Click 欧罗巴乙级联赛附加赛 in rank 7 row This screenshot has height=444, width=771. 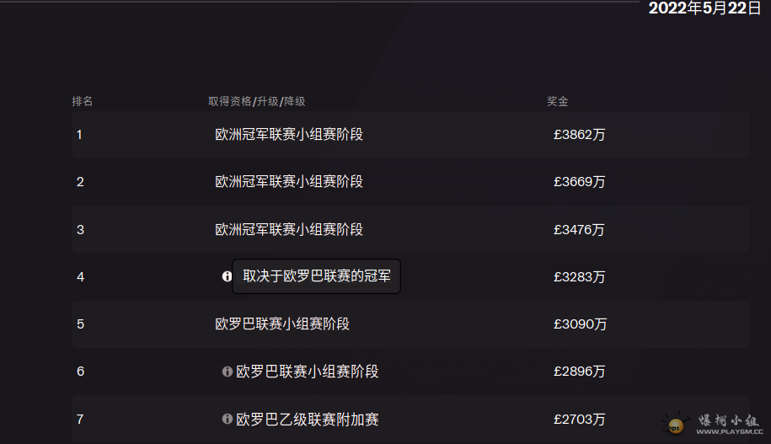308,419
